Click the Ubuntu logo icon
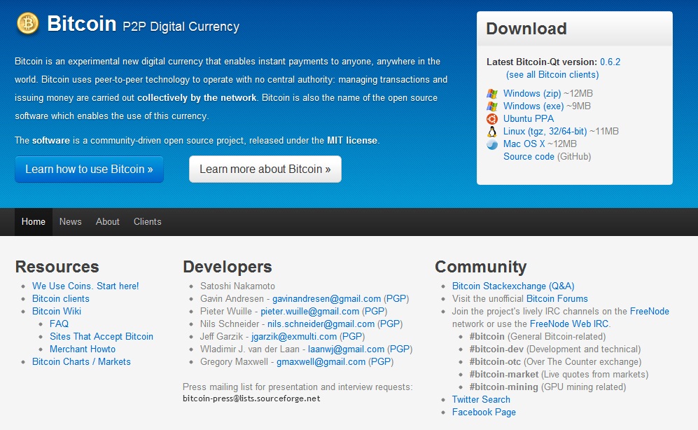Viewport: 698px width, 430px height. pos(492,119)
